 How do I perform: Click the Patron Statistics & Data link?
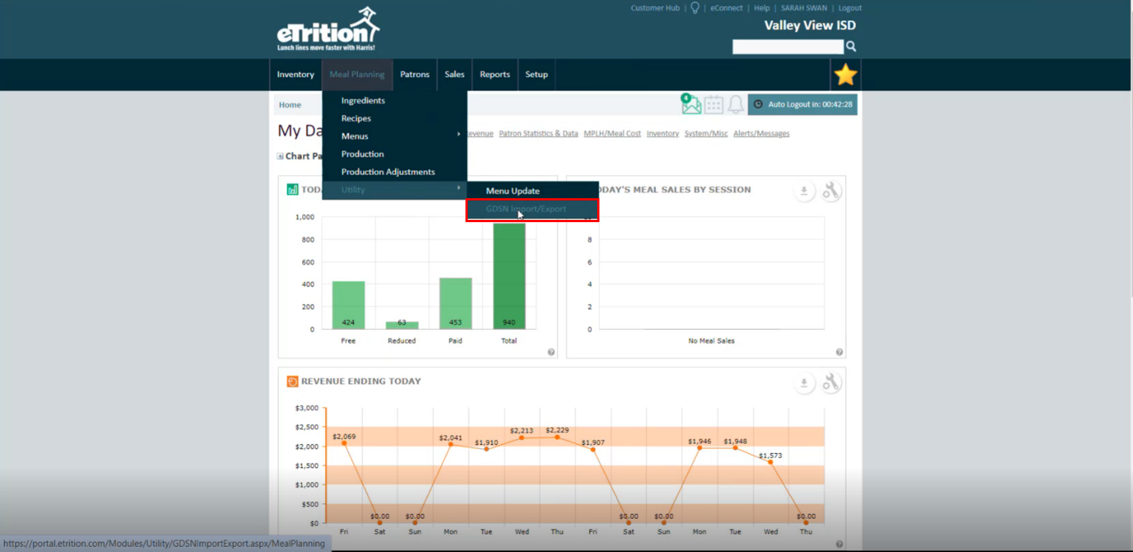point(538,134)
